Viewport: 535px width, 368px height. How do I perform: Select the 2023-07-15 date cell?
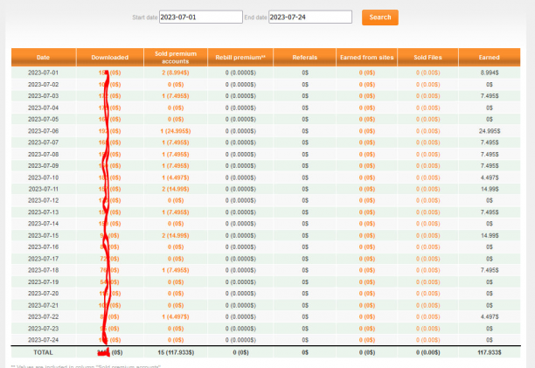tap(44, 235)
